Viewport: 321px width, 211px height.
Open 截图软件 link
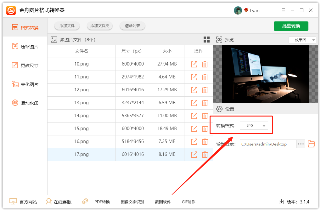click(163, 202)
